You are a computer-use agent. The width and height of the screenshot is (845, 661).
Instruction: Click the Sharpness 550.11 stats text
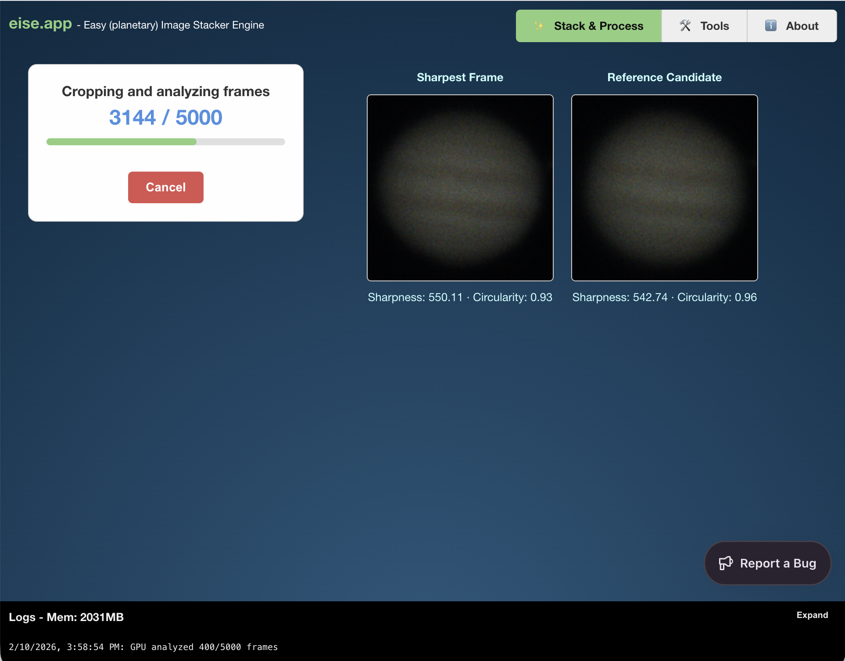459,297
